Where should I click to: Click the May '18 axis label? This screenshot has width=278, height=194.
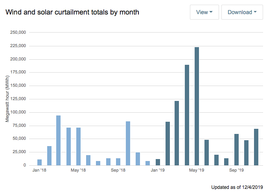coord(78,170)
